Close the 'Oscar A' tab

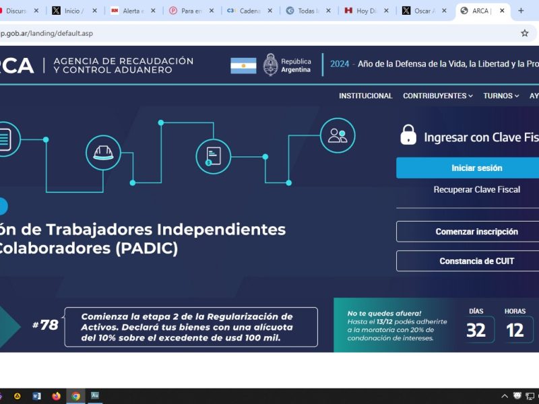click(x=444, y=11)
